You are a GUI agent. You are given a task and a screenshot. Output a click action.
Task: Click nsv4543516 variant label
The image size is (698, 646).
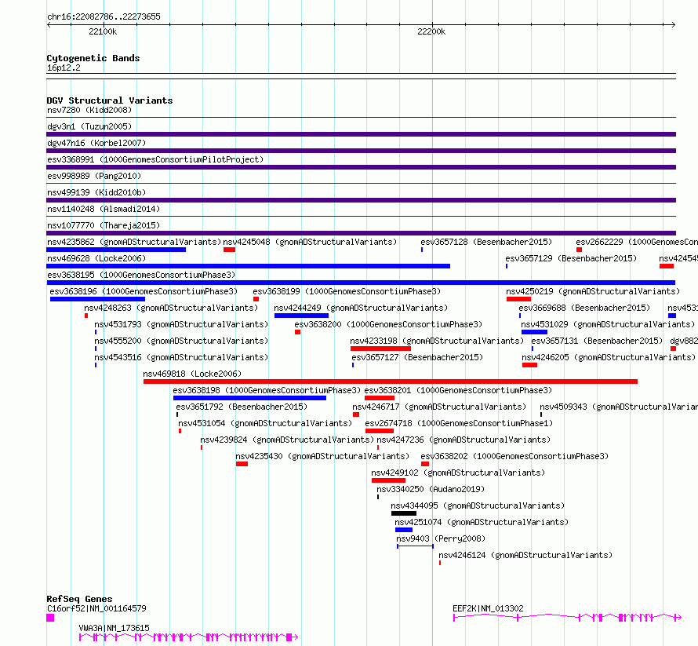[181, 357]
